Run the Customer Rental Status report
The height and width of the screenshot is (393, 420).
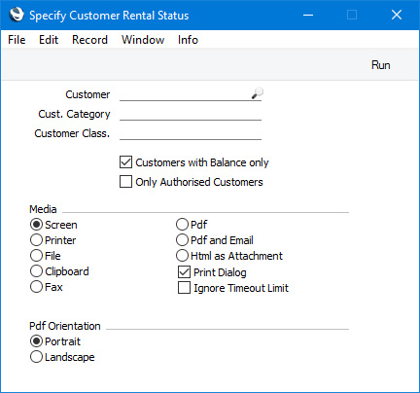380,65
